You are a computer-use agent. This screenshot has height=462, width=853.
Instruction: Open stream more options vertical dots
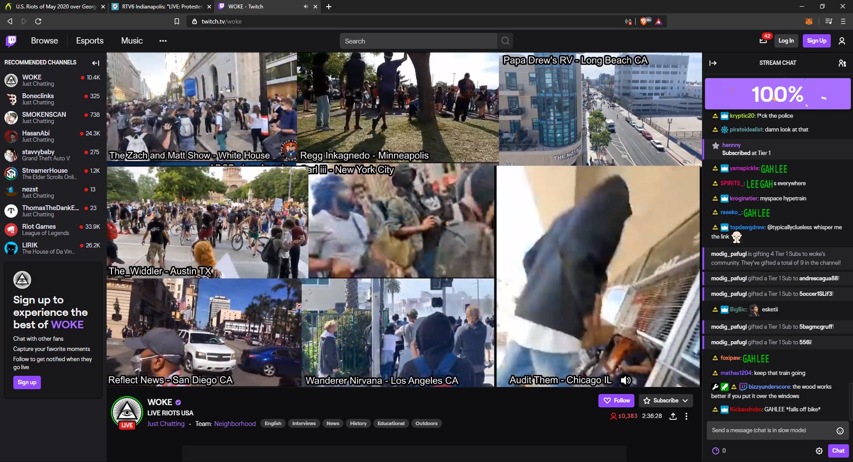pyautogui.click(x=686, y=416)
